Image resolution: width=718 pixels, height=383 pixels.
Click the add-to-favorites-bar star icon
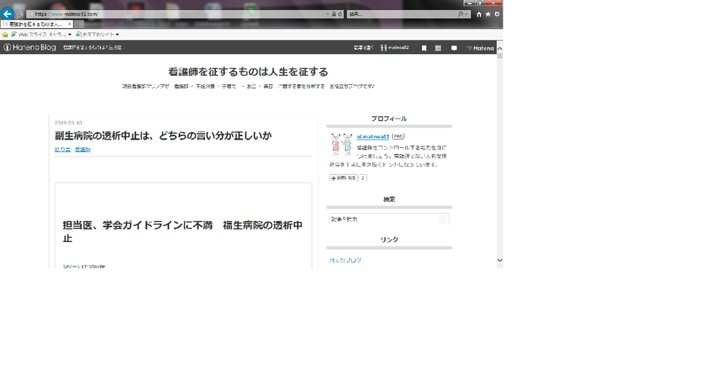[x=5, y=34]
